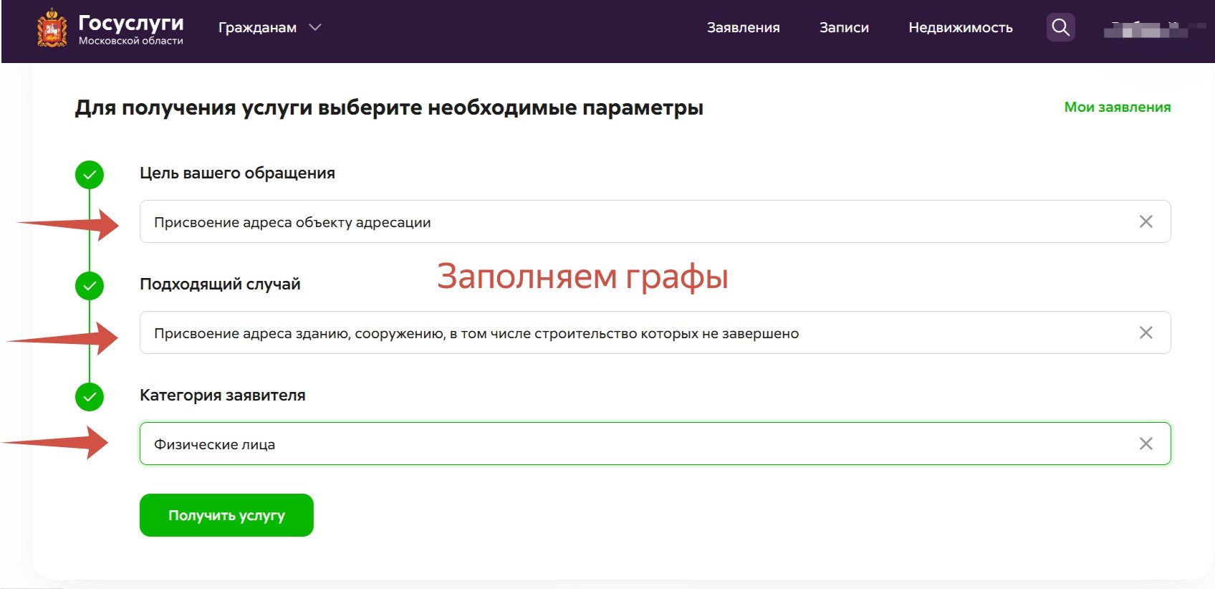
Task: Open the search magnifier icon
Action: pyautogui.click(x=1060, y=27)
